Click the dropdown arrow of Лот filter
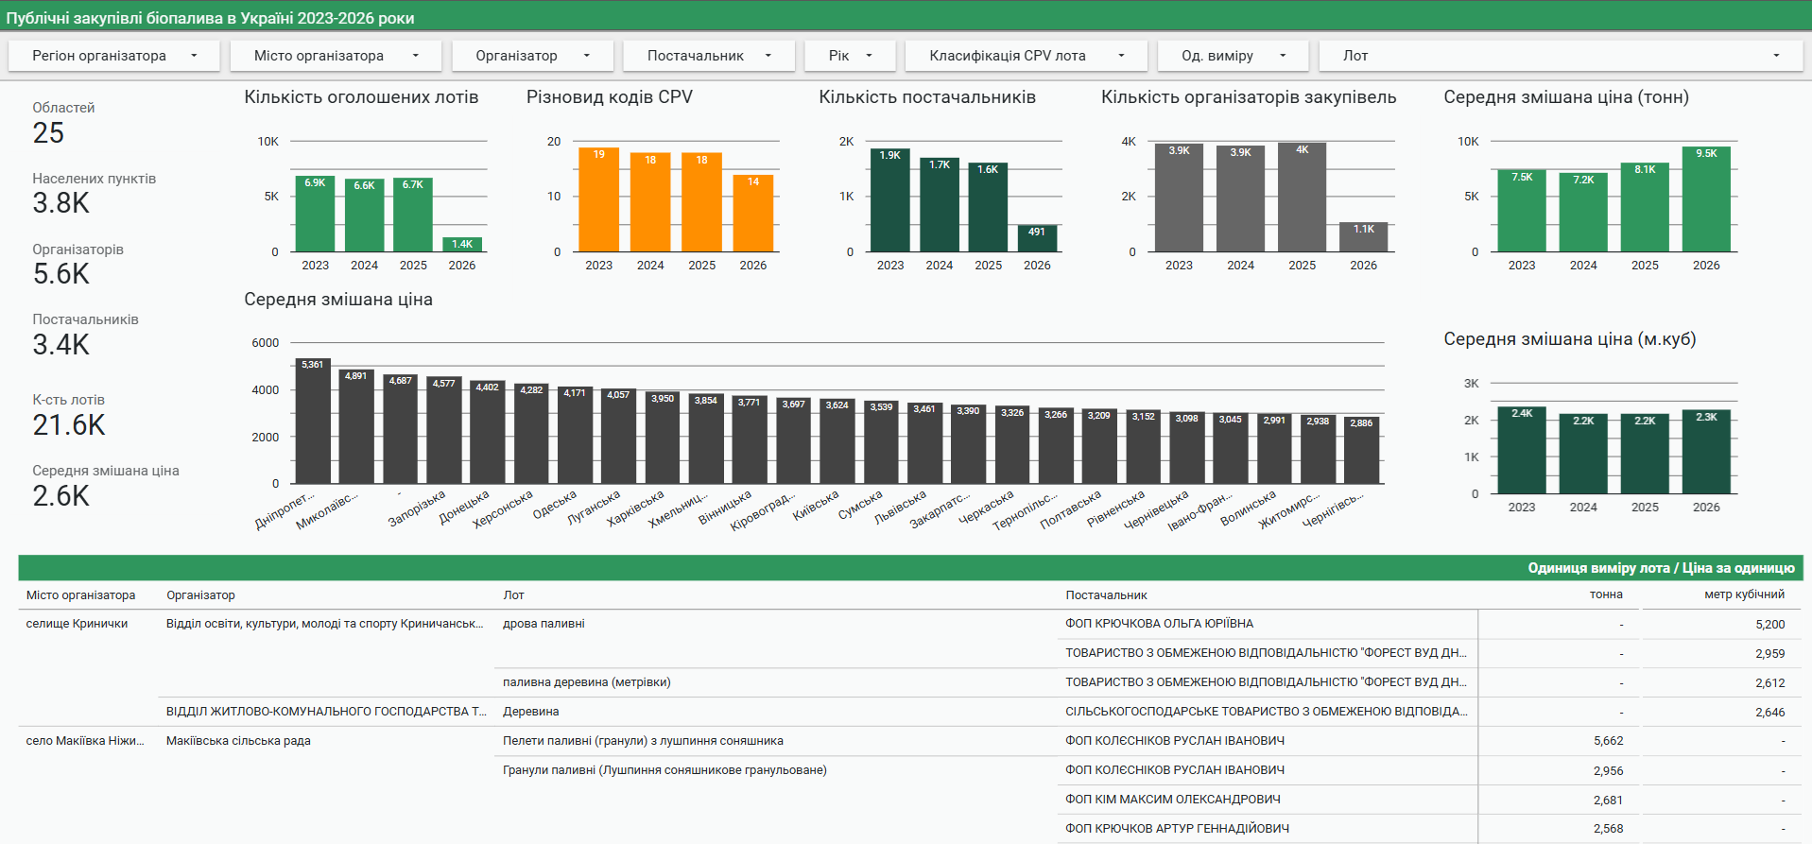 coord(1775,56)
